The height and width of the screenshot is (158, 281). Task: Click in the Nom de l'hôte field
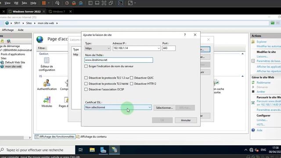119,60
